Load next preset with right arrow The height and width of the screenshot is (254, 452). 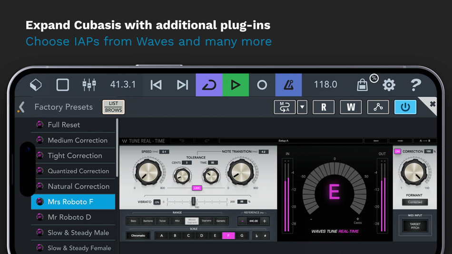[x=401, y=141]
